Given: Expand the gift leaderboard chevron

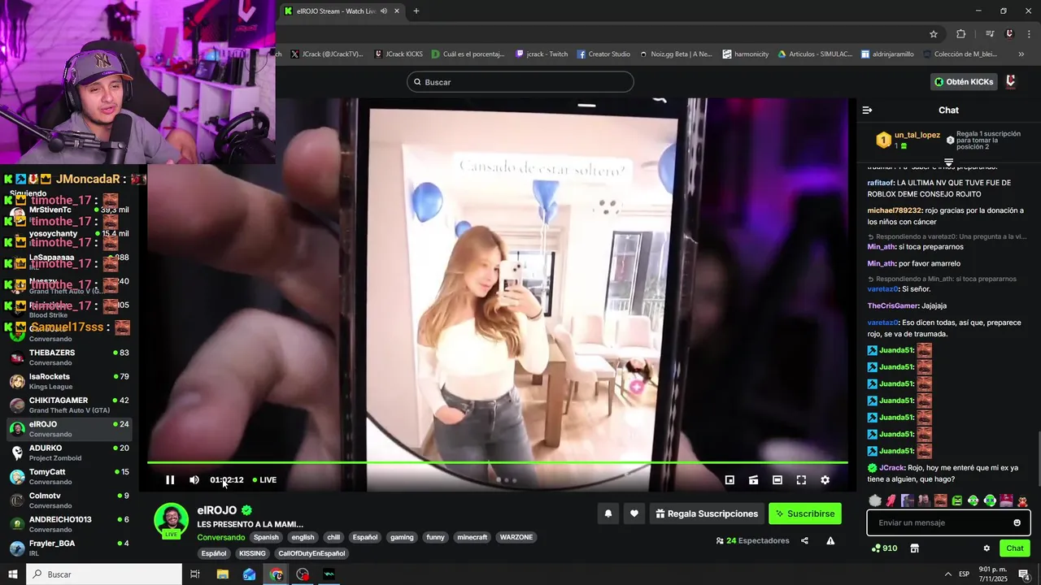Looking at the screenshot, I should point(948,162).
